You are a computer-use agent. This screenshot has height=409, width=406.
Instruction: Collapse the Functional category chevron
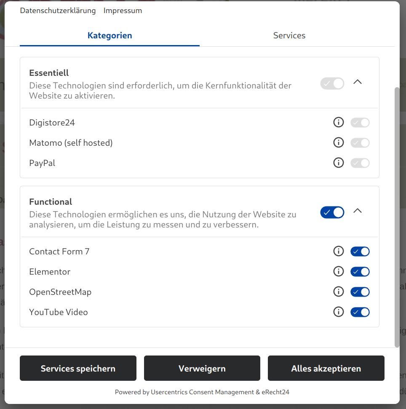pos(357,211)
